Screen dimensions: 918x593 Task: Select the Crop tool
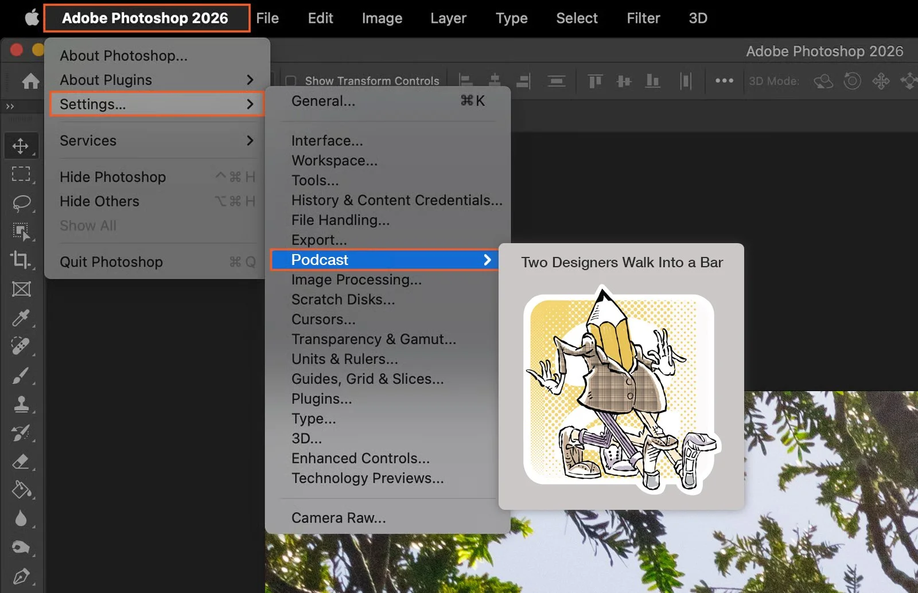(21, 260)
